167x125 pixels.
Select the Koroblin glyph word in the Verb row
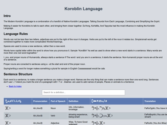(8, 116)
